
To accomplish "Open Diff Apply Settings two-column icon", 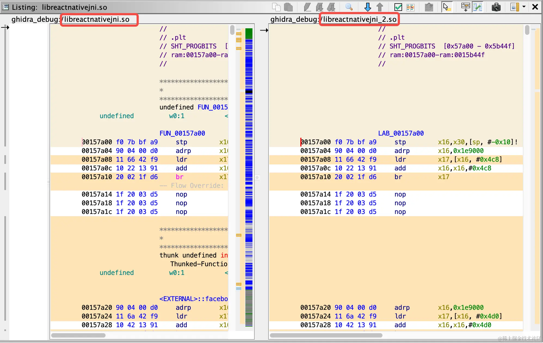I will 410,7.
